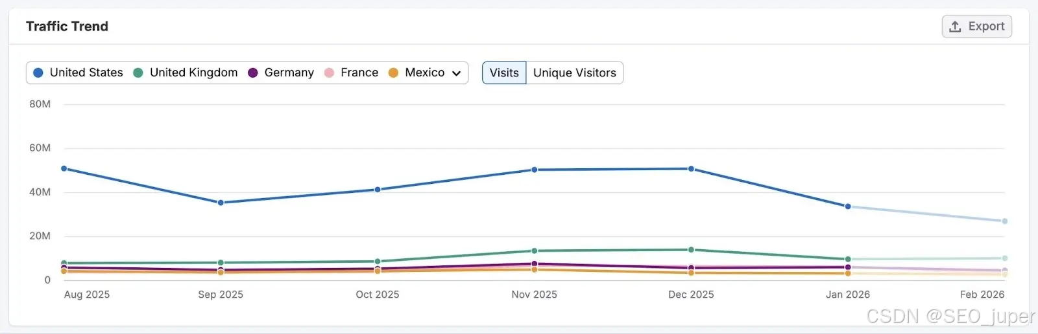Click the upload arrow icon in Export
The height and width of the screenshot is (334, 1038).
coord(955,27)
